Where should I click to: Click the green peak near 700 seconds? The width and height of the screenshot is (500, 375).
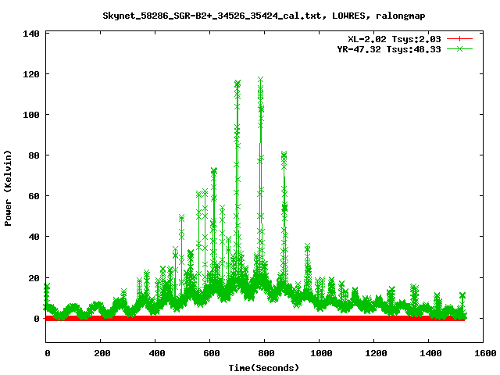(237, 84)
